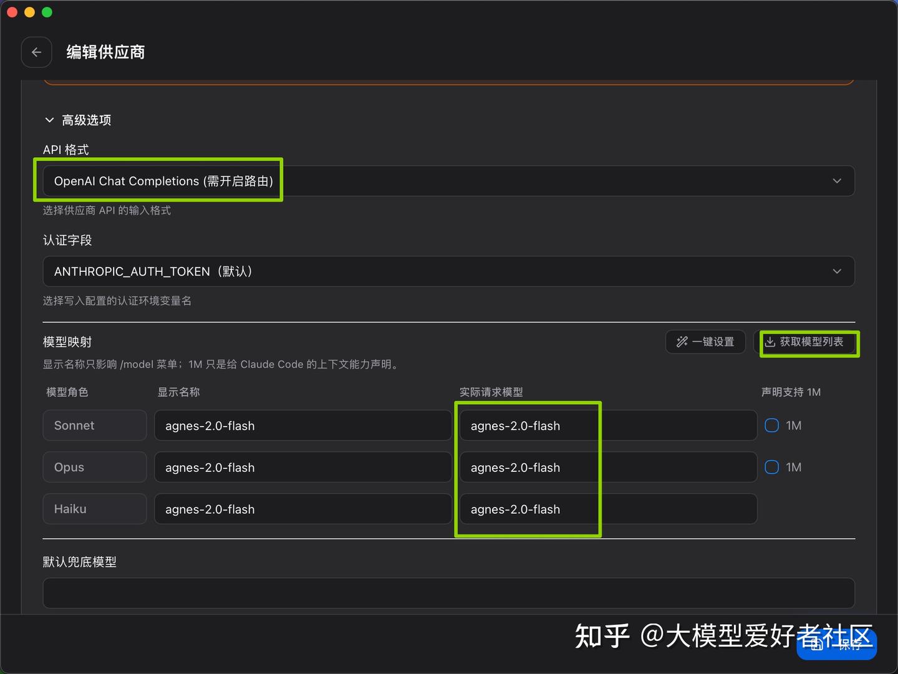Open the 认证字段 dropdown
Screen dimensions: 898x674
tap(448, 271)
